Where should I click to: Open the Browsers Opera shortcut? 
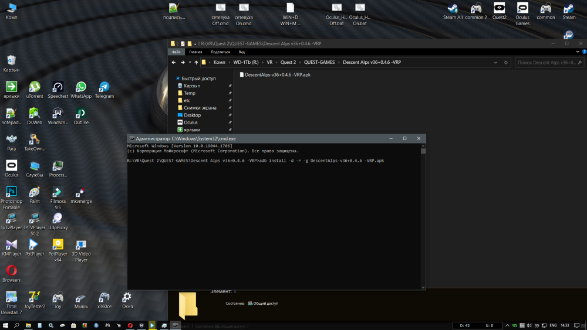[11, 274]
